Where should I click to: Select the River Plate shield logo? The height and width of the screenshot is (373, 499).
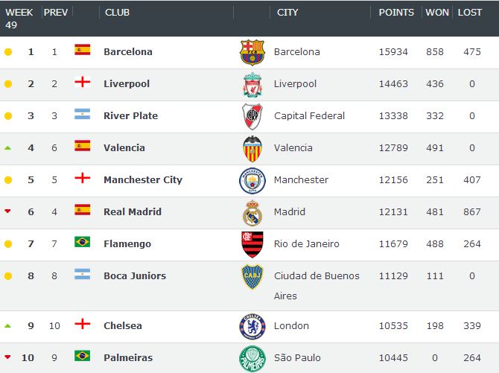click(x=252, y=116)
